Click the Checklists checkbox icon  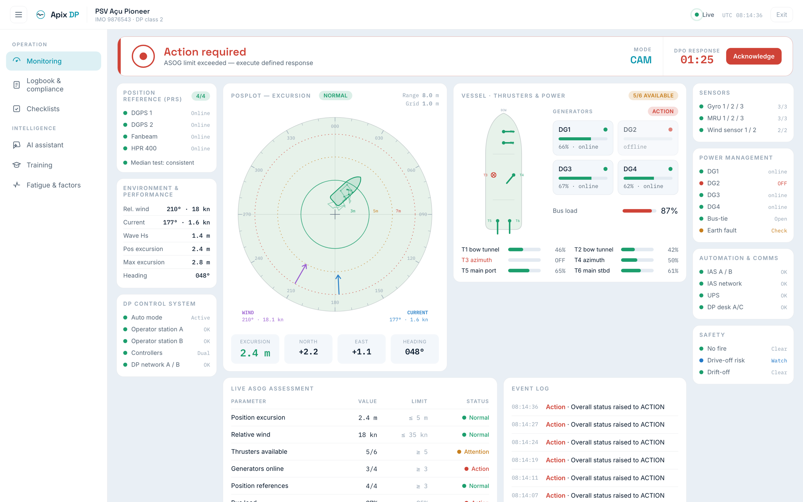[x=17, y=109]
